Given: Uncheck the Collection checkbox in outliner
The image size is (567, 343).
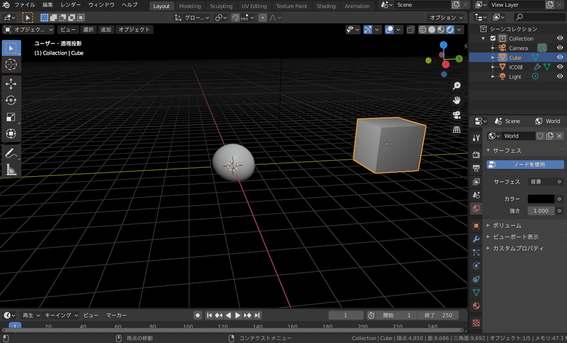Looking at the screenshot, I should (x=493, y=39).
